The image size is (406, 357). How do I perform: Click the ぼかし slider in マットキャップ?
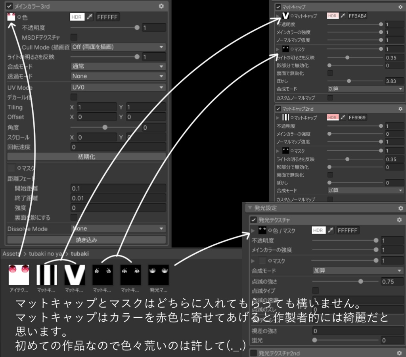pyautogui.click(x=355, y=81)
